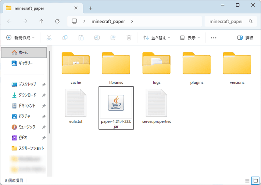Screen dimensions: 261x185
Task: Open スクリーンショット in the sidebar
Action: tap(24, 148)
